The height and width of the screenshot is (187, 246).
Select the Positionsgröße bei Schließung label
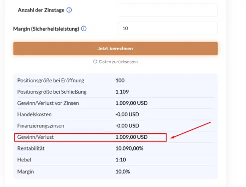click(52, 92)
